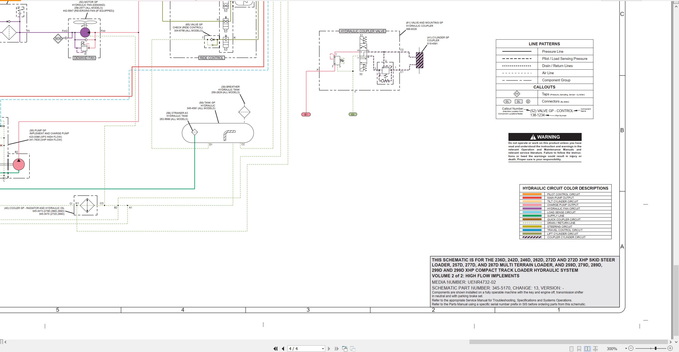Jump to the last page

tap(337, 349)
